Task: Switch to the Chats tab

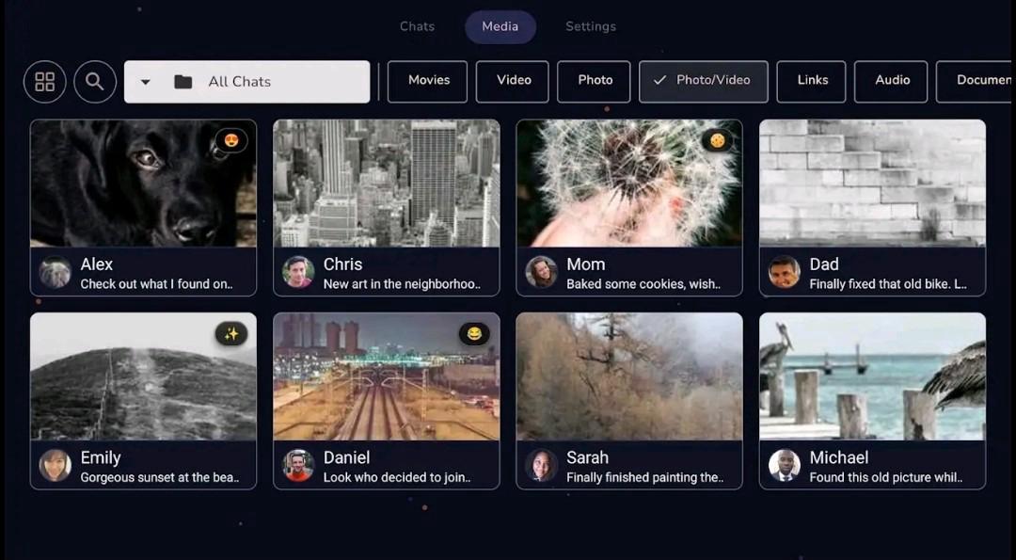Action: pos(417,26)
